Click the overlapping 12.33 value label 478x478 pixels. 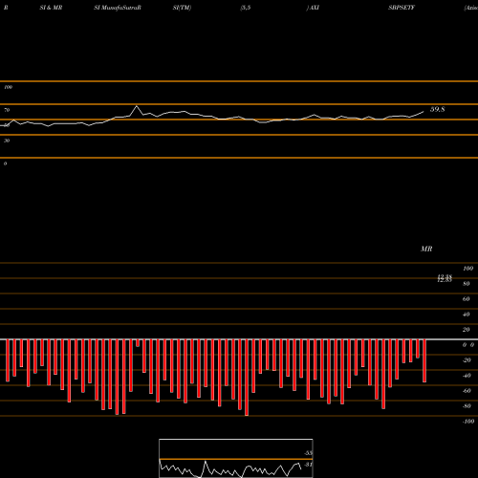click(445, 278)
